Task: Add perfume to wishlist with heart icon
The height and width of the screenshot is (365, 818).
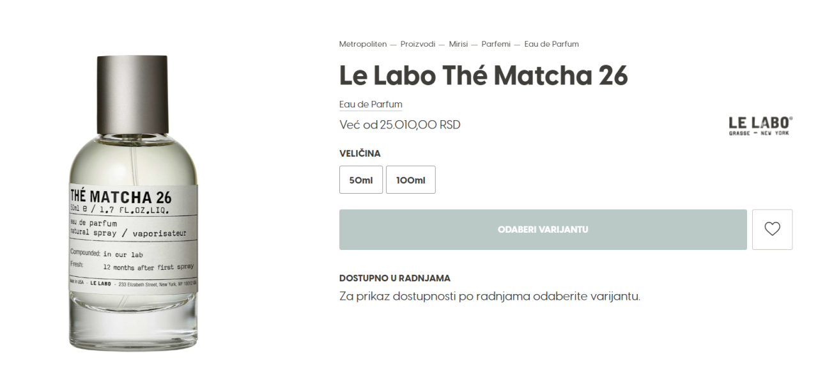Action: (x=772, y=229)
